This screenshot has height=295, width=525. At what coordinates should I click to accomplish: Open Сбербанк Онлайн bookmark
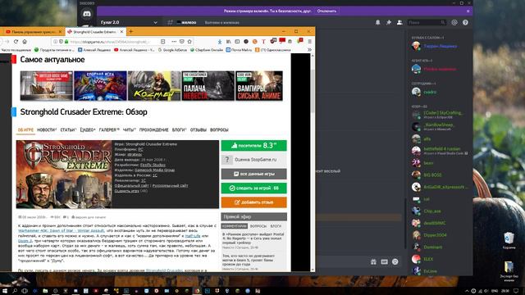[x=206, y=50]
